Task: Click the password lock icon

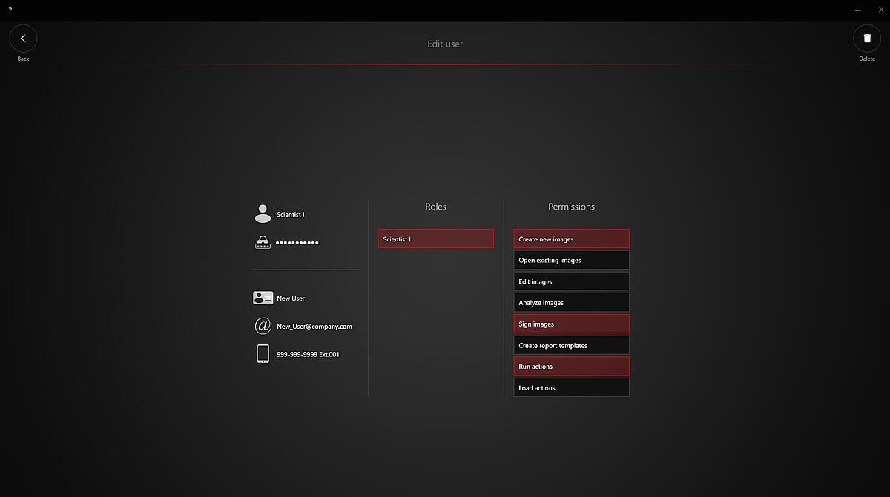Action: (263, 242)
